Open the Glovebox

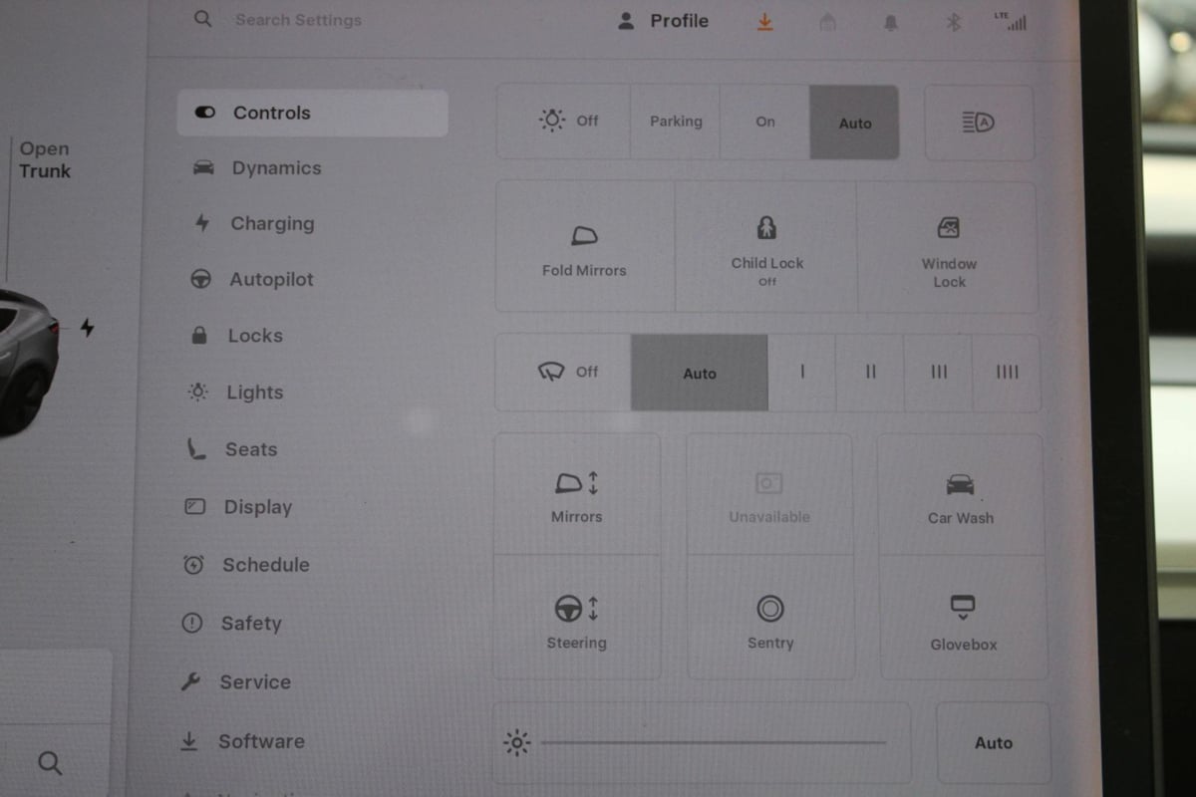pos(963,620)
